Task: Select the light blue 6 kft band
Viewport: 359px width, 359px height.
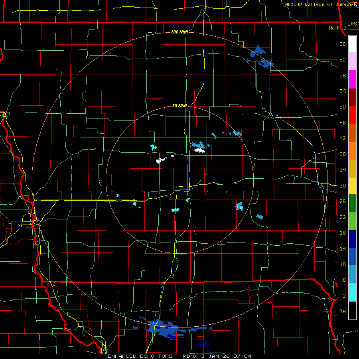Action: click(x=352, y=274)
